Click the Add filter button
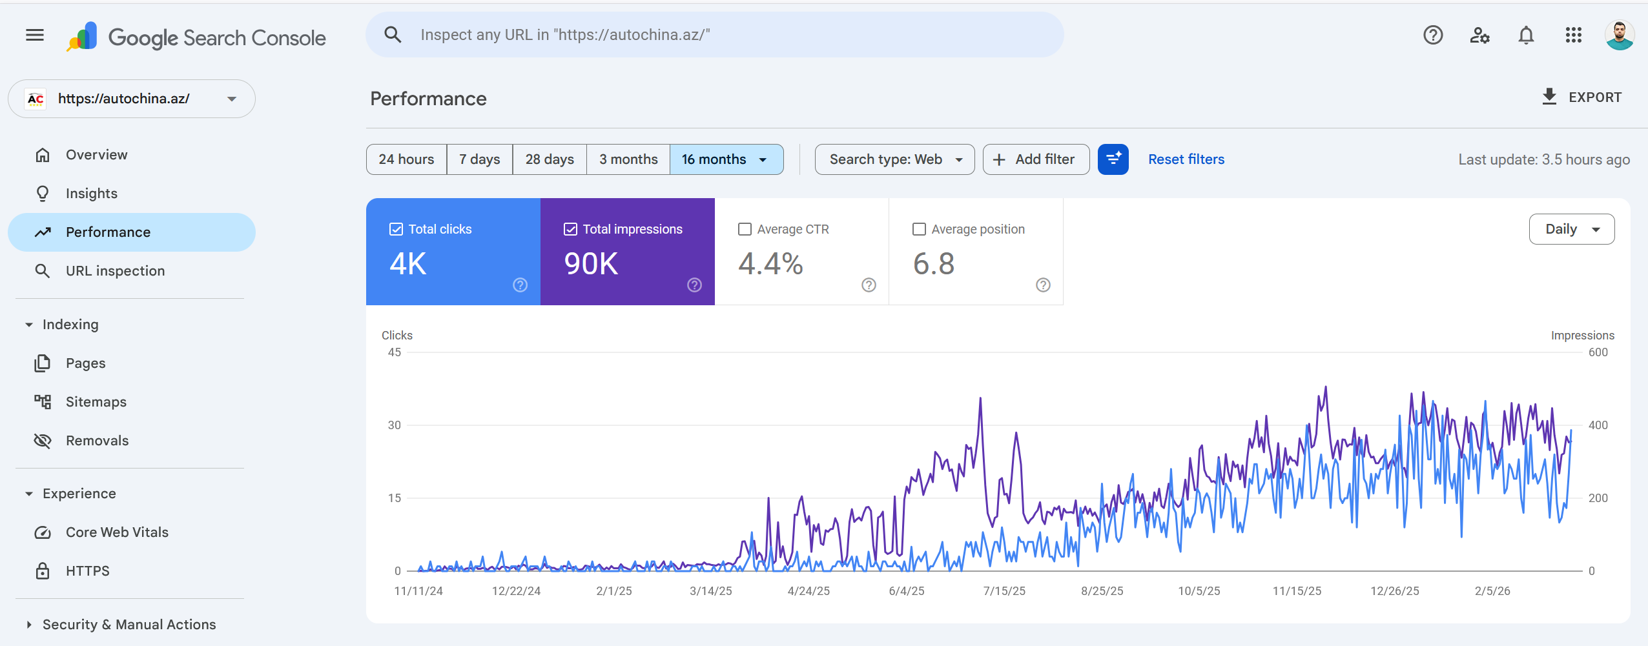Screen dimensions: 1648x646 coord(1035,159)
